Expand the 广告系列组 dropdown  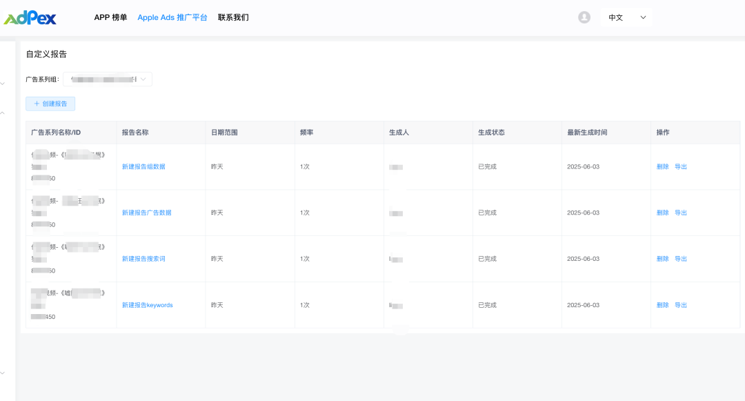point(108,79)
